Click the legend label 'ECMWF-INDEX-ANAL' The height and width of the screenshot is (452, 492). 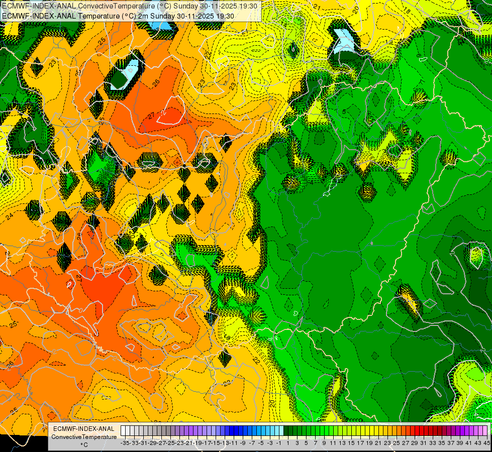point(84,429)
